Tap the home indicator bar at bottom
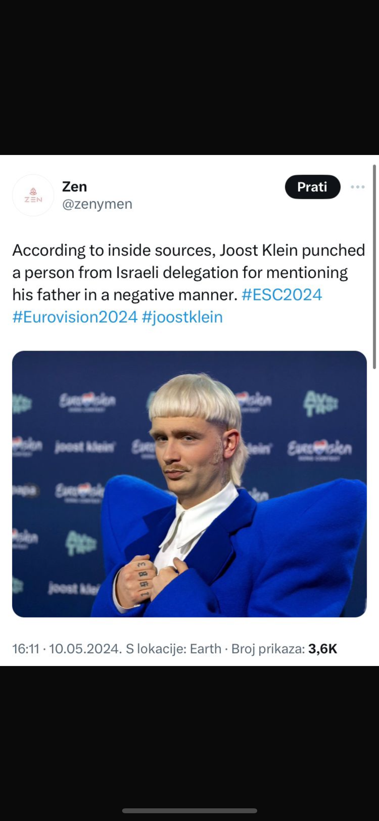This screenshot has width=379, height=821. (189, 811)
